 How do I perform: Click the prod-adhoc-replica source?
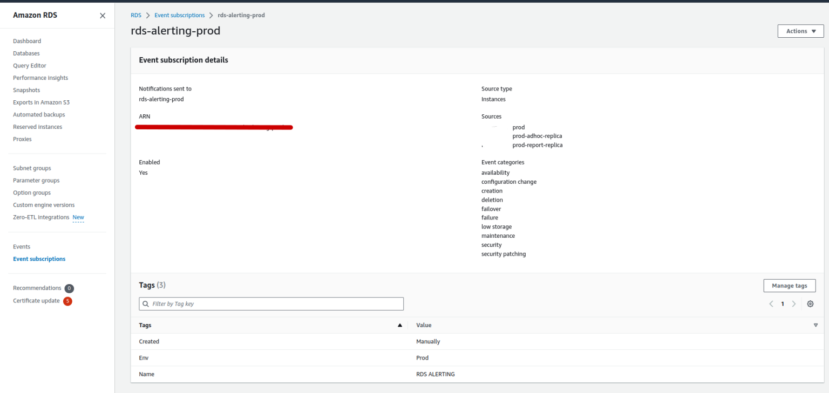point(537,136)
